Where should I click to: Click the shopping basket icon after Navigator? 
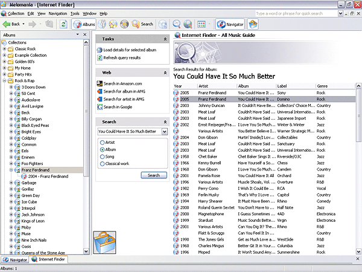[253, 24]
